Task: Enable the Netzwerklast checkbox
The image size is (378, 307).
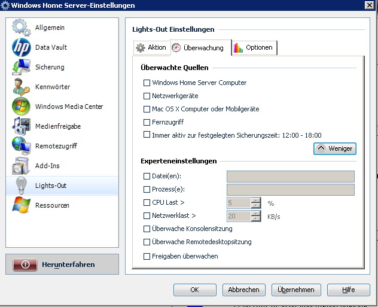Action: 147,215
